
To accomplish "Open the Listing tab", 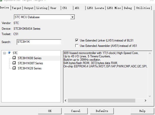I will pyautogui.click(x=42, y=8).
